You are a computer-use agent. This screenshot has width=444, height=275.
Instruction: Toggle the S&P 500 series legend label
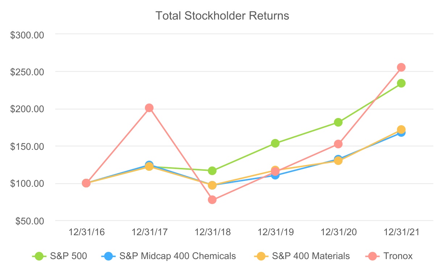[69, 256]
